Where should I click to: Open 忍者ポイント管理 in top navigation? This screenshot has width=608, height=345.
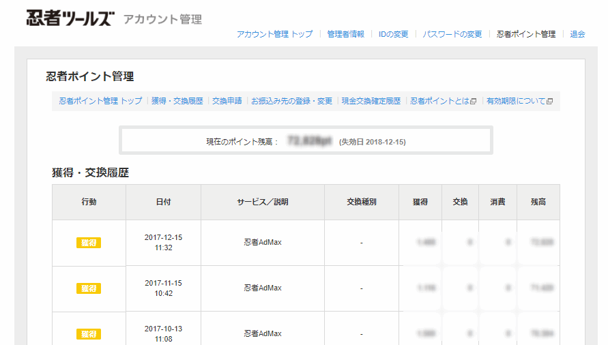(x=526, y=34)
